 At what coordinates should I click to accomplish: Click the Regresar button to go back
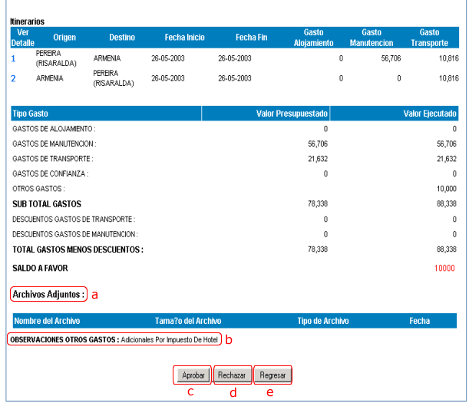(272, 375)
